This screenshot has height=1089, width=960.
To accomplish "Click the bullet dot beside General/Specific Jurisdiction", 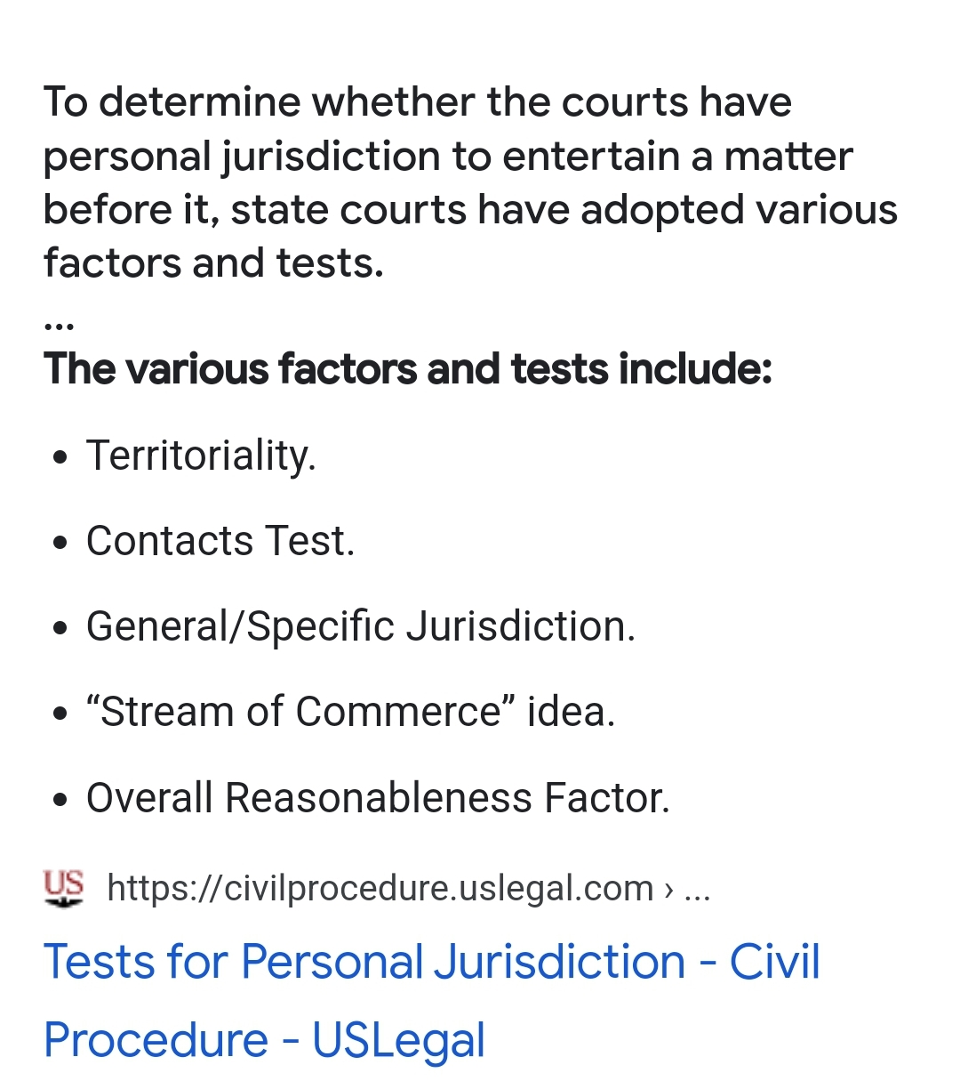I will coord(60,629).
